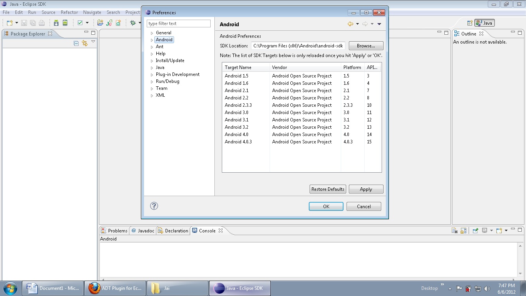Launch the Android Virtual Device Manager icon
The image size is (526, 296).
click(x=65, y=23)
